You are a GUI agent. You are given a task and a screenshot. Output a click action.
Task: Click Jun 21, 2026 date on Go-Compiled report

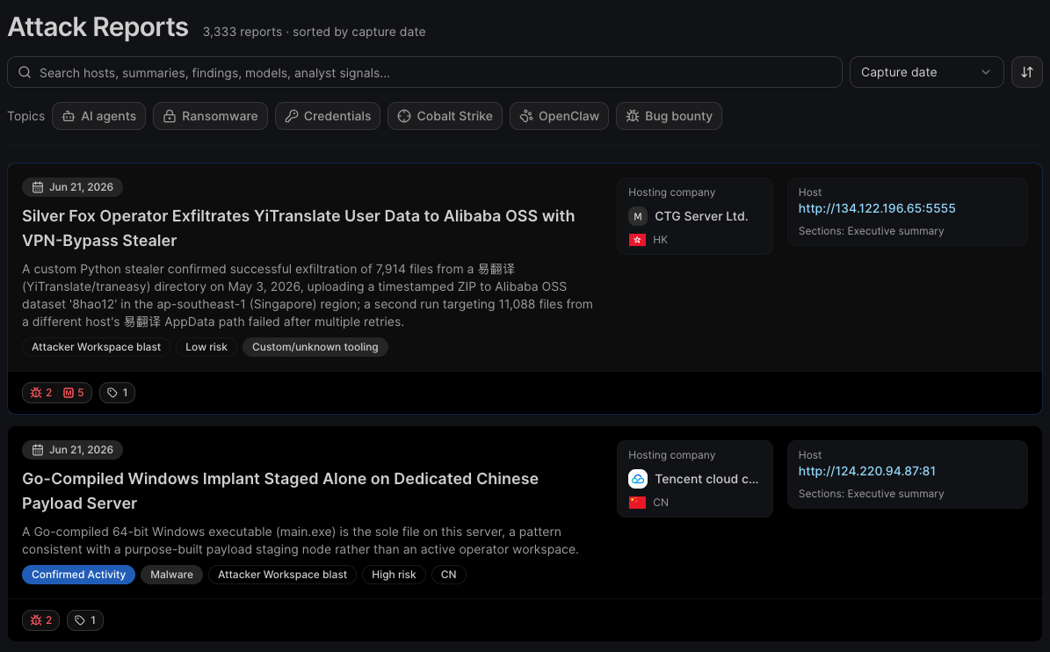(72, 449)
